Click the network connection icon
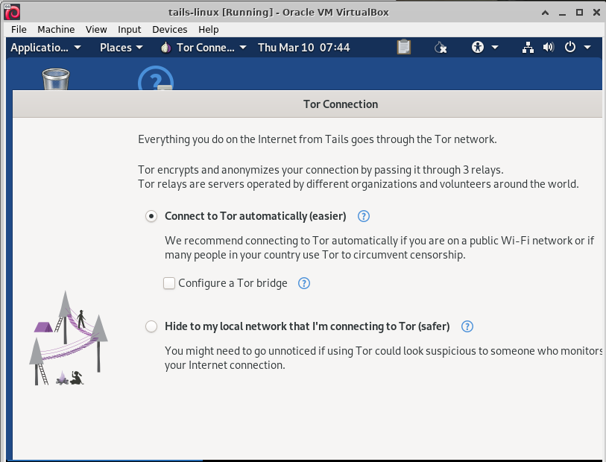This screenshot has width=606, height=462. point(528,48)
